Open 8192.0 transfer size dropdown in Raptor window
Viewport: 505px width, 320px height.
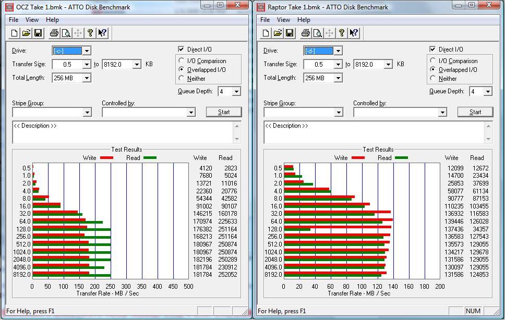point(389,64)
